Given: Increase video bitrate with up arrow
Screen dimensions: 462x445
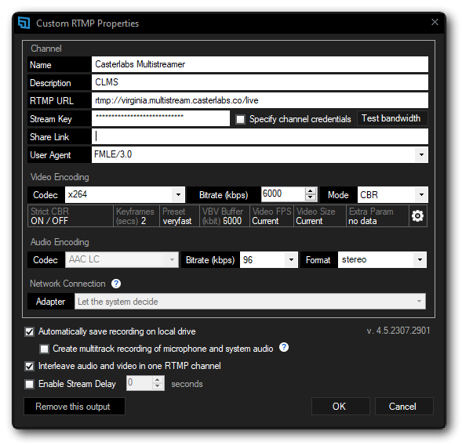Looking at the screenshot, I should click(x=311, y=191).
